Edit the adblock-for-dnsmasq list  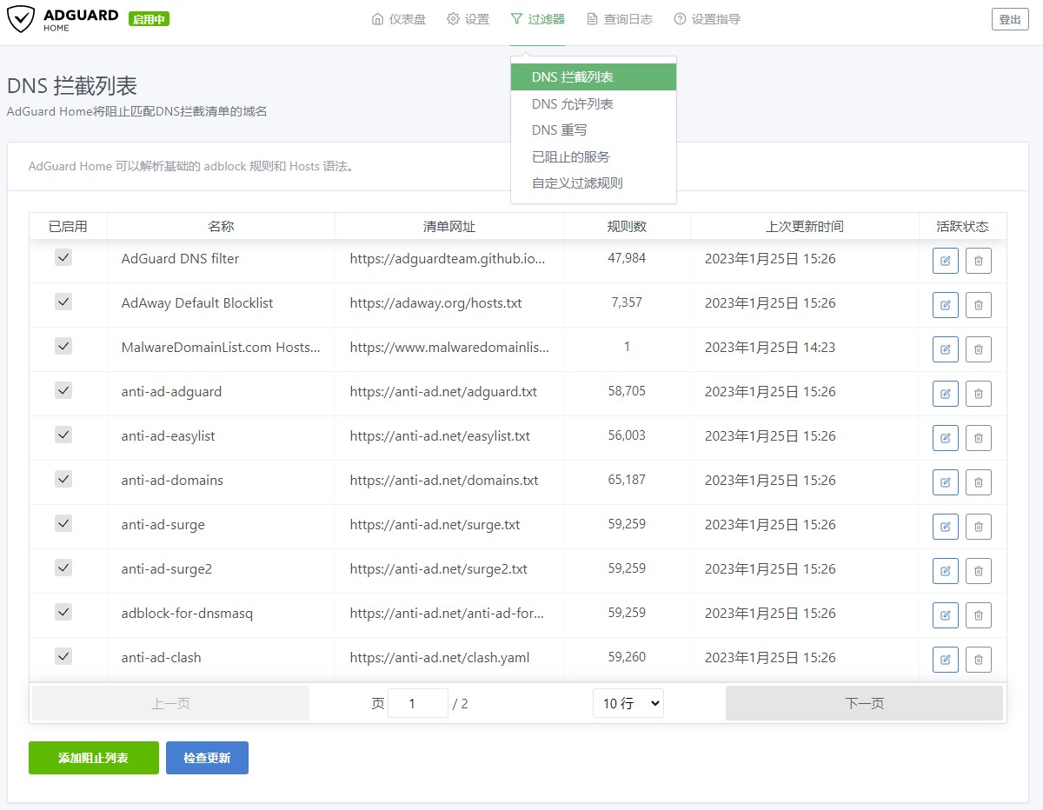946,615
